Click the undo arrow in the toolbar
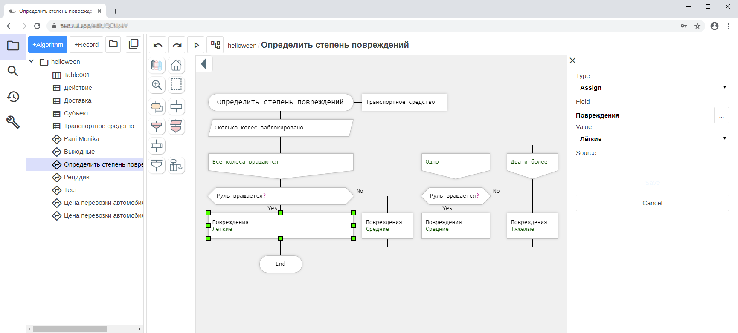The image size is (738, 333). [x=158, y=45]
